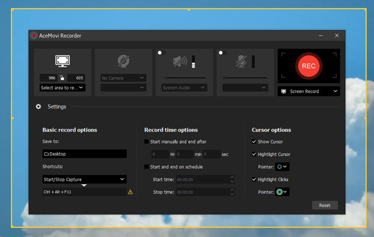Uncheck the Show Cursor checkbox
The height and width of the screenshot is (237, 374).
[254, 142]
